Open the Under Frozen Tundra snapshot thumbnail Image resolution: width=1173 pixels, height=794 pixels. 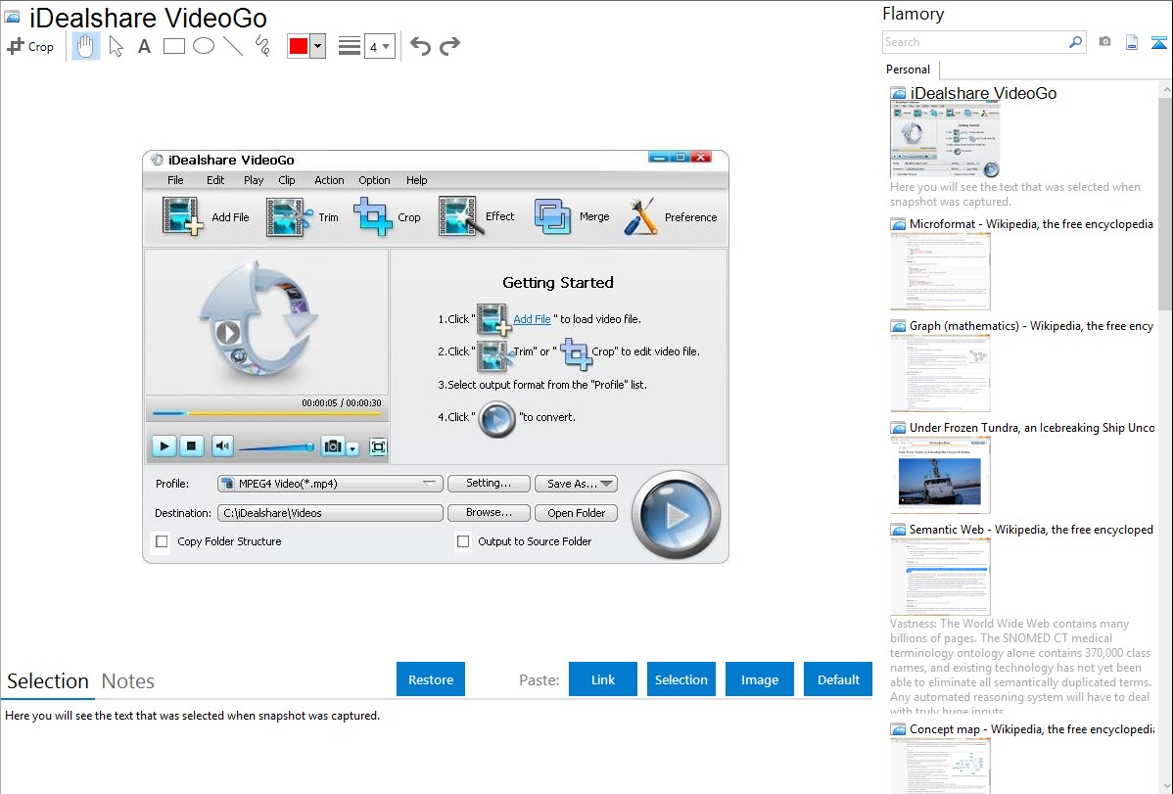click(x=940, y=475)
